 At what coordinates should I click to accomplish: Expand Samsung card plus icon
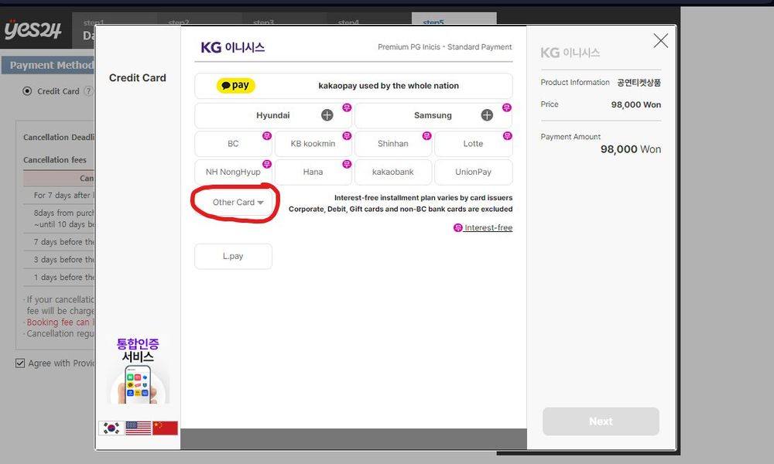click(487, 115)
